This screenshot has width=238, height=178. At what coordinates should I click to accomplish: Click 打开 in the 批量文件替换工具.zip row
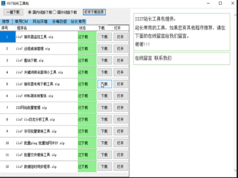(x=121, y=155)
